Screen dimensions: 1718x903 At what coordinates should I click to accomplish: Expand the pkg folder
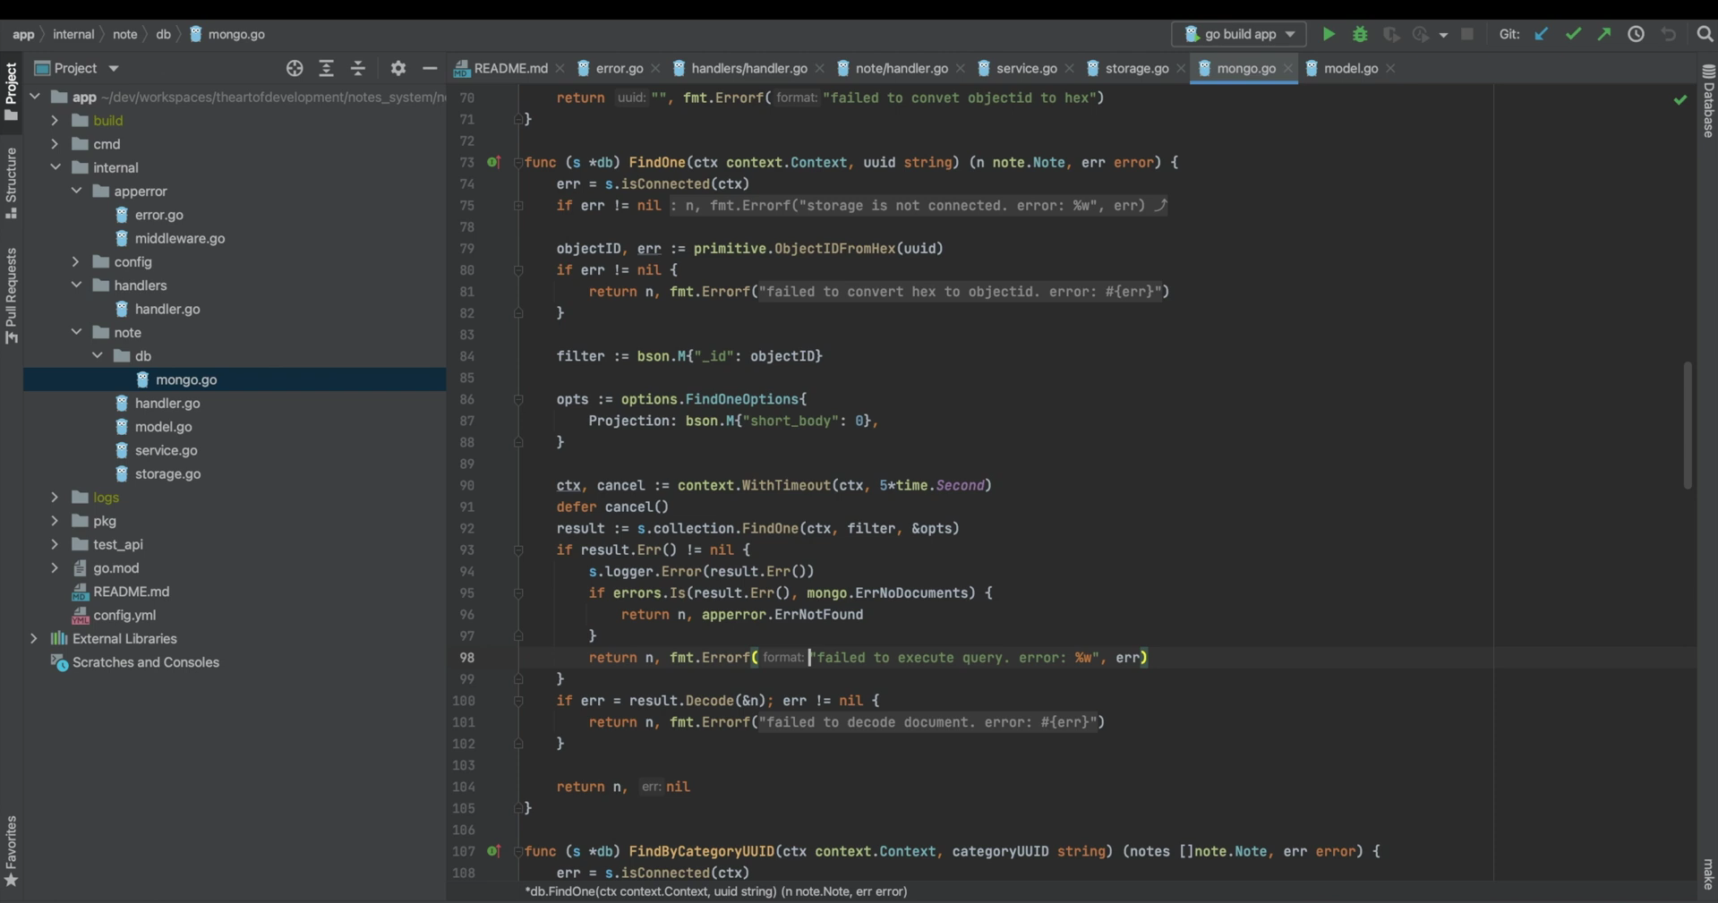pyautogui.click(x=55, y=520)
